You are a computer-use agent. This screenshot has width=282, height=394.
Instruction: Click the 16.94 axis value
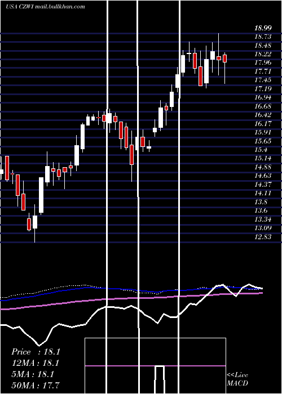tap(263, 97)
